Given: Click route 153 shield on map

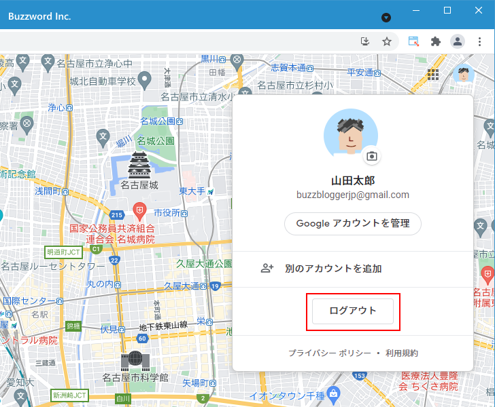Looking at the screenshot, I should click(x=359, y=376).
